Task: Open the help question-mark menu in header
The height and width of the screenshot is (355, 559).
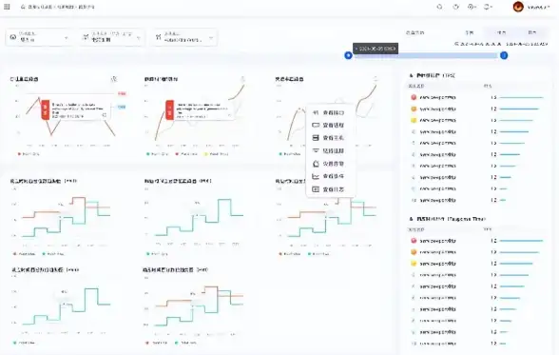Action: click(x=472, y=7)
